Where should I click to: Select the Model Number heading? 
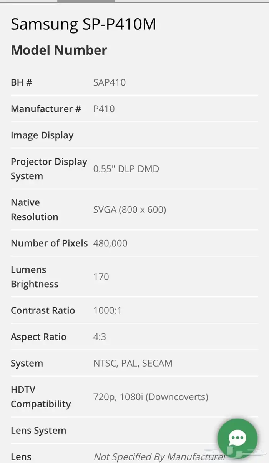click(59, 50)
